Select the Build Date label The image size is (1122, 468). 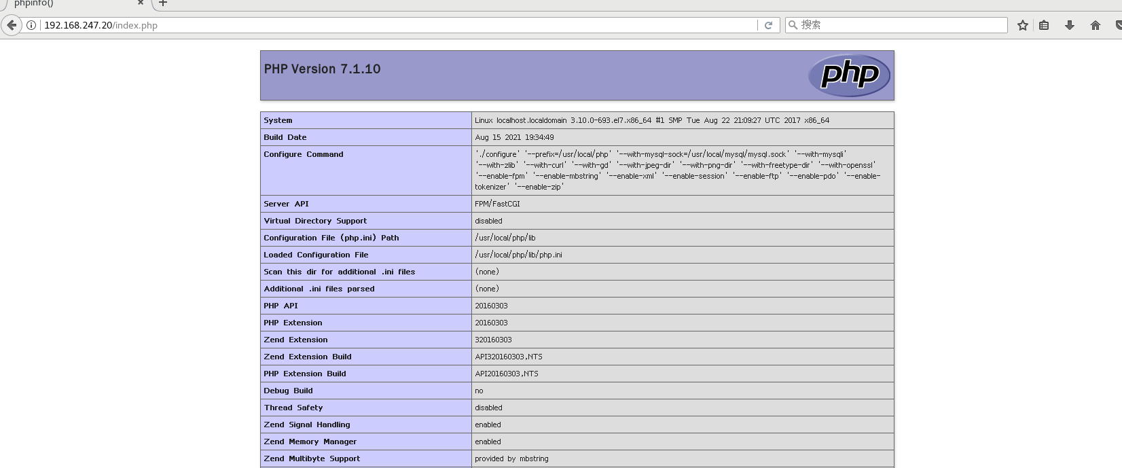285,137
